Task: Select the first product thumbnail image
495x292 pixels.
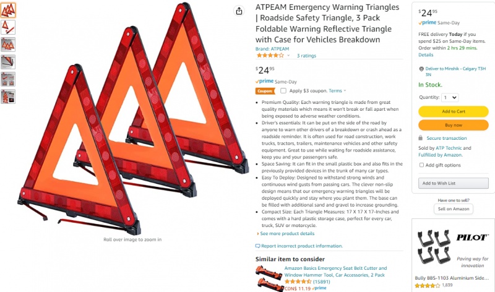Action: click(x=8, y=10)
